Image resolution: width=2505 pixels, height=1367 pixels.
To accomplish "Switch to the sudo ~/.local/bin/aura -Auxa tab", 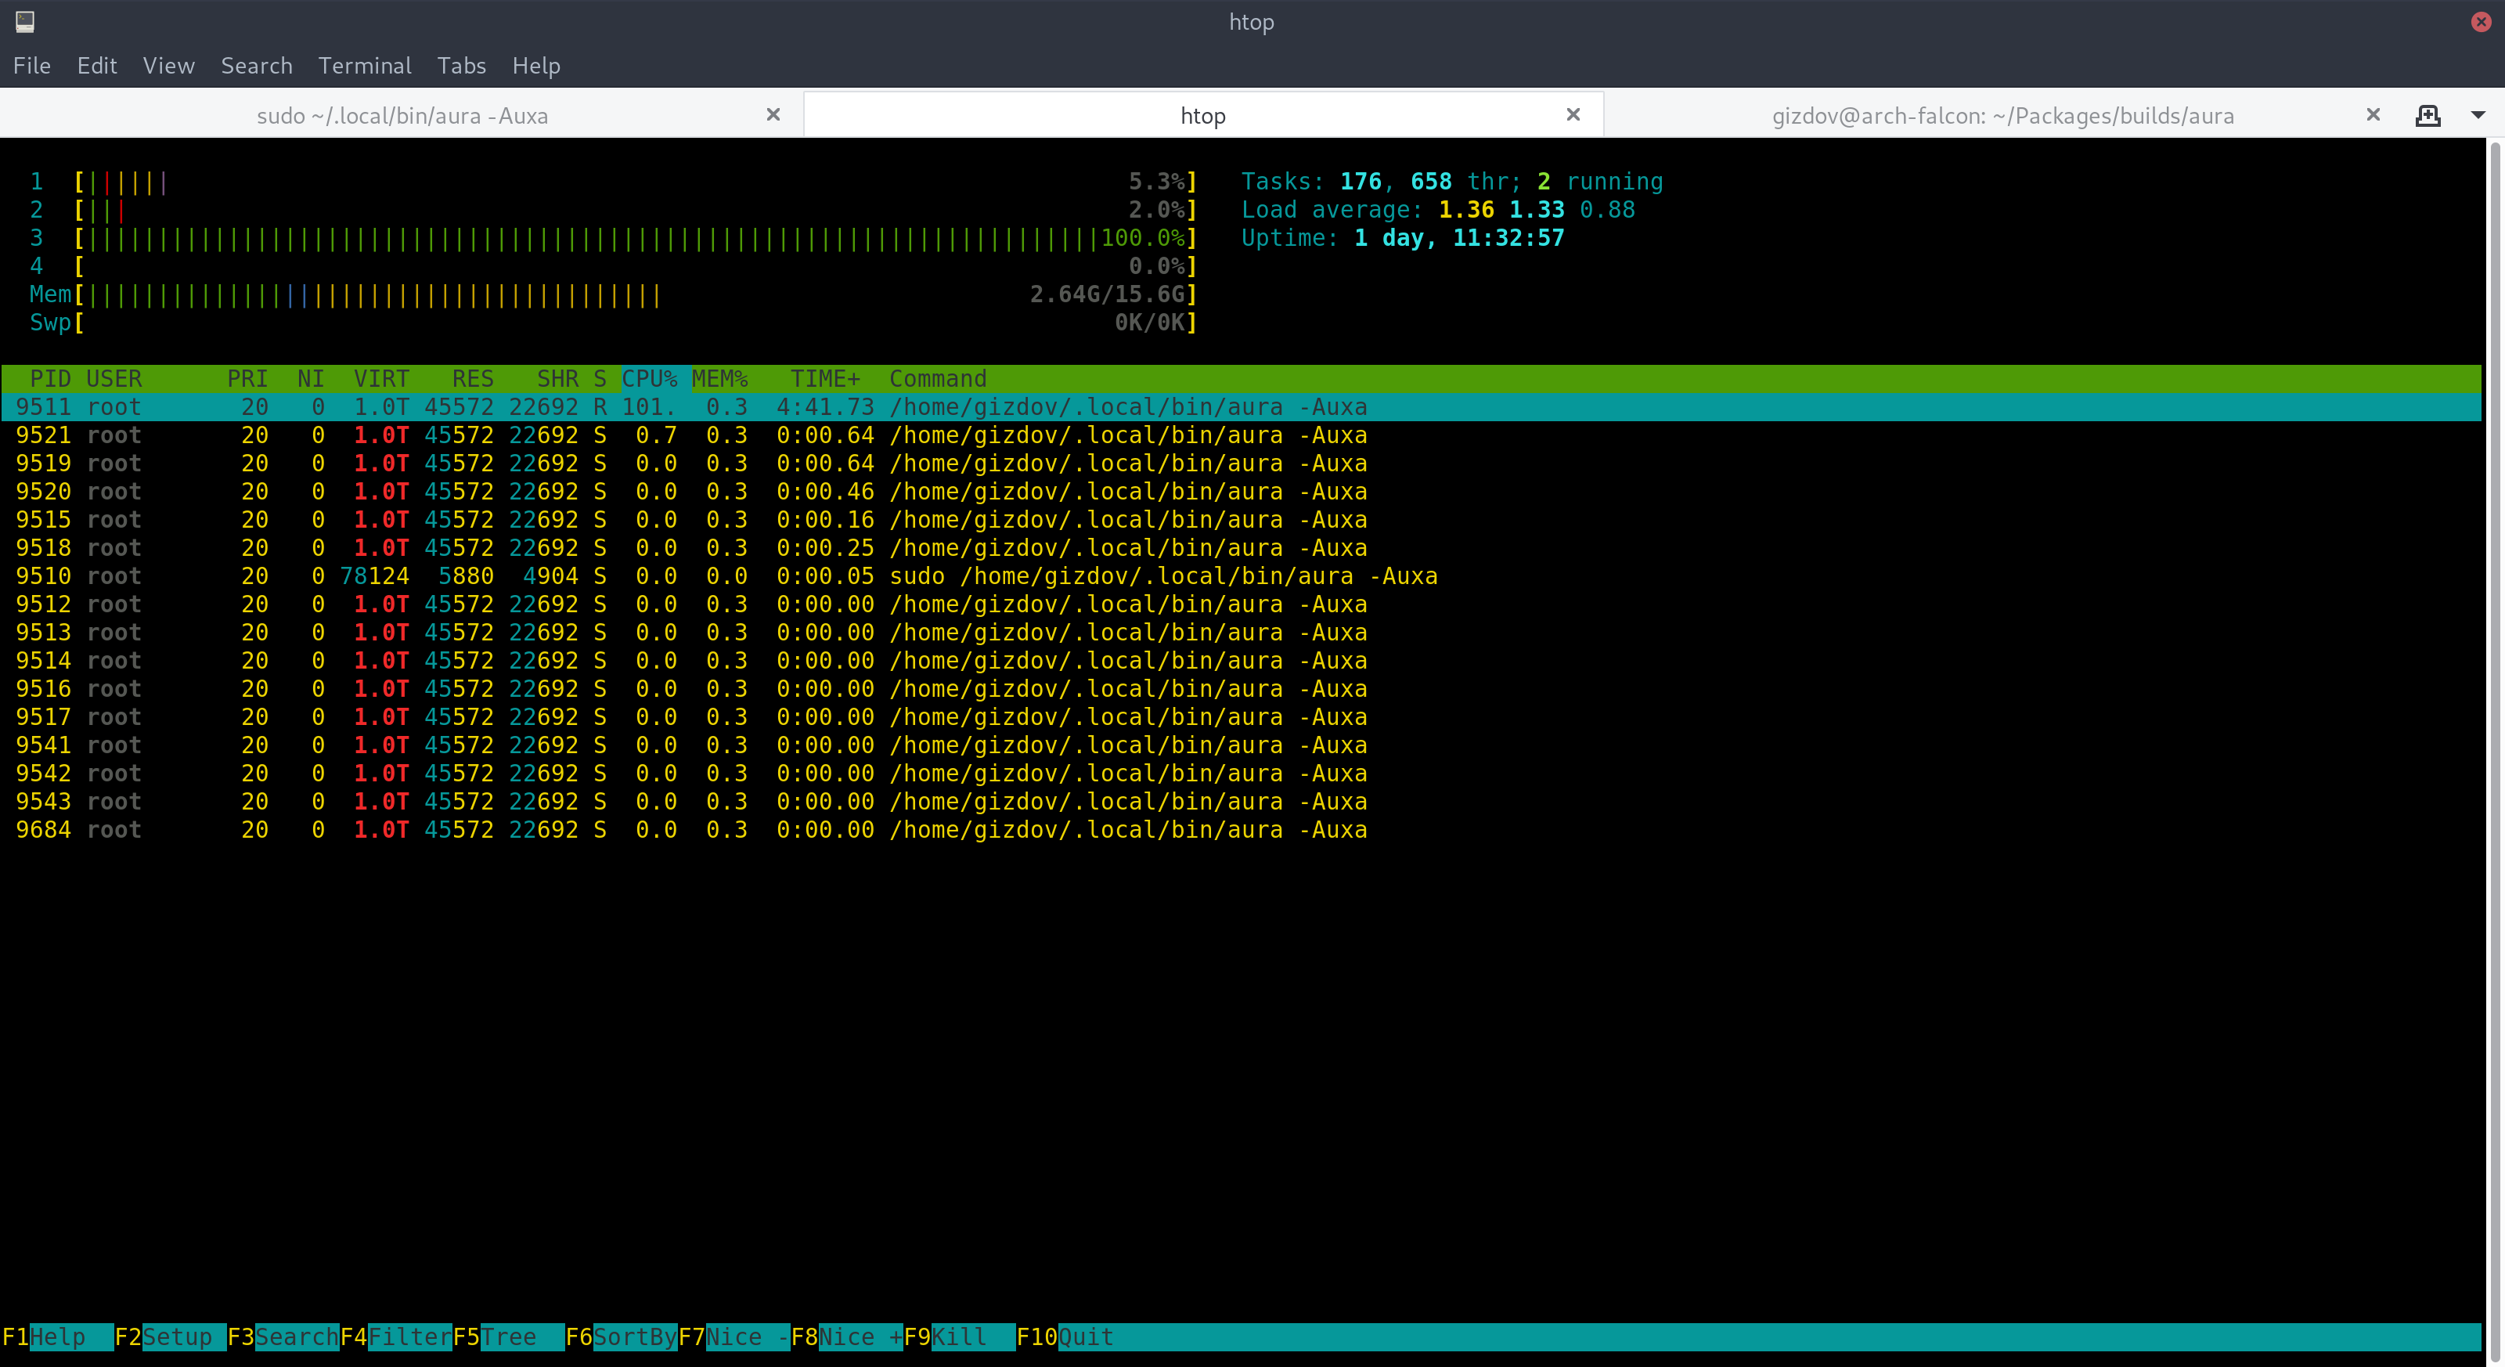I will tap(402, 115).
